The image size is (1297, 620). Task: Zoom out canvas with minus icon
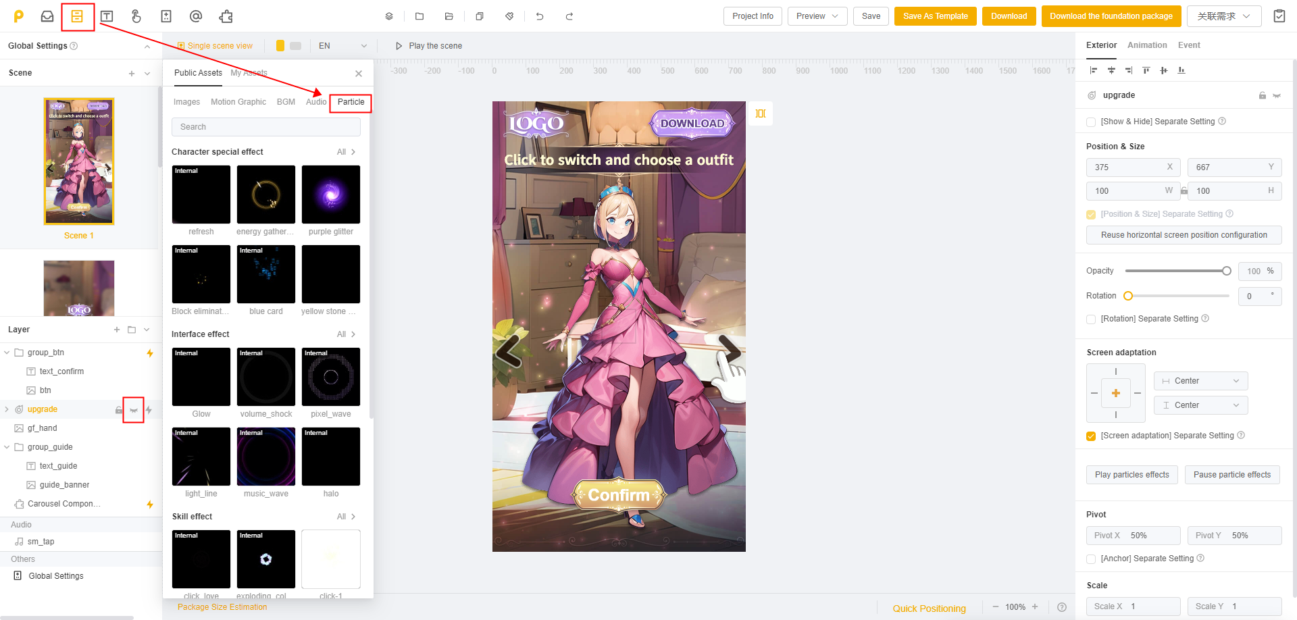(995, 606)
